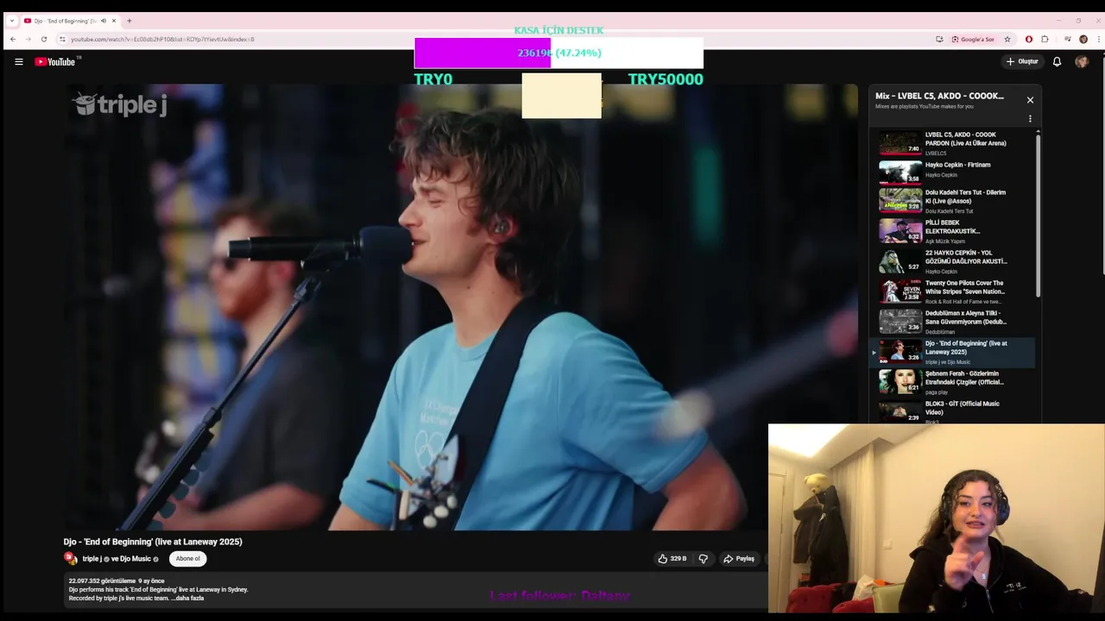
Task: Go back with the browser back arrow
Action: click(12, 39)
